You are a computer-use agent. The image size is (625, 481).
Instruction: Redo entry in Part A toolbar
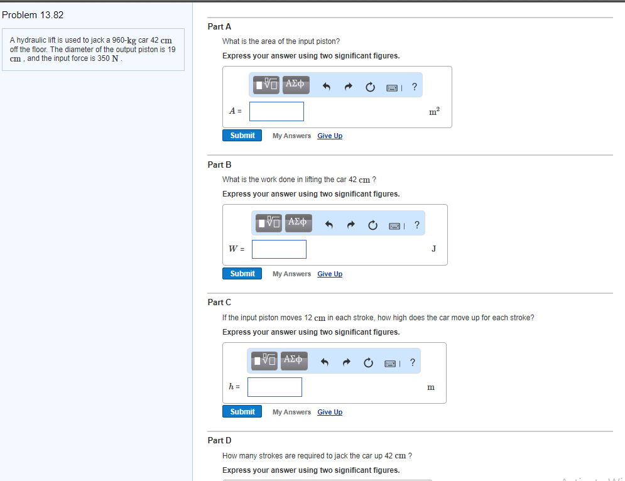pos(349,87)
